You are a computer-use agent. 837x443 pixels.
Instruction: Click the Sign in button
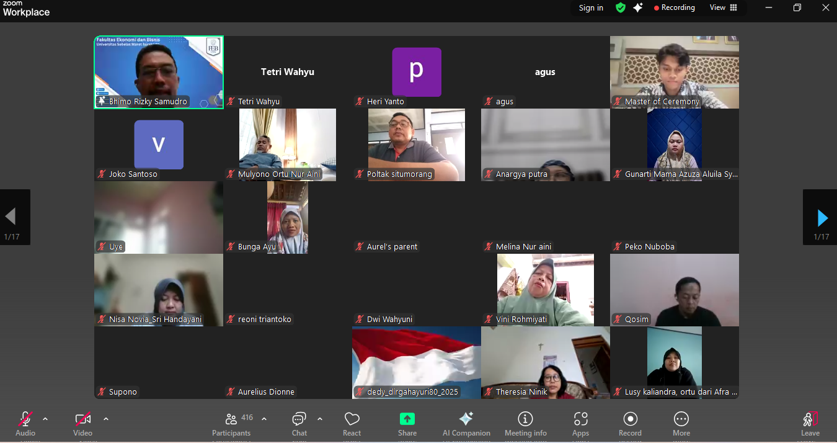(x=591, y=8)
